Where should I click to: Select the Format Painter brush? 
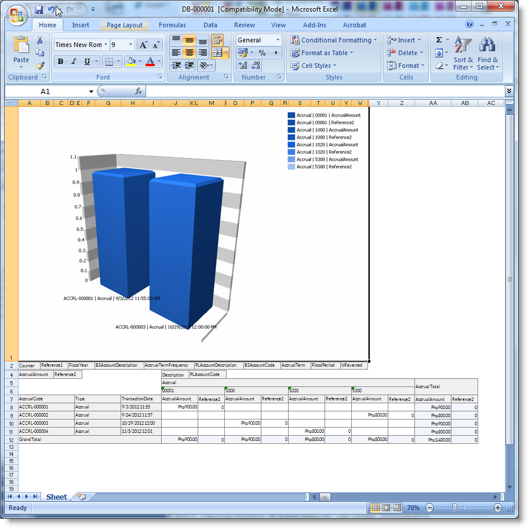tap(40, 65)
